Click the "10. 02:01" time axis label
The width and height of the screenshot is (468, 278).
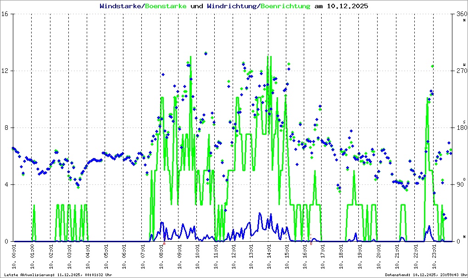[50, 256]
